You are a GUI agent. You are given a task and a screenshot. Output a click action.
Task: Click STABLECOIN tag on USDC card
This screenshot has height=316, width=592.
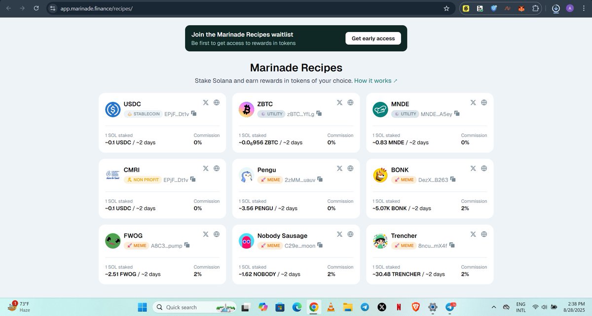[x=143, y=114]
